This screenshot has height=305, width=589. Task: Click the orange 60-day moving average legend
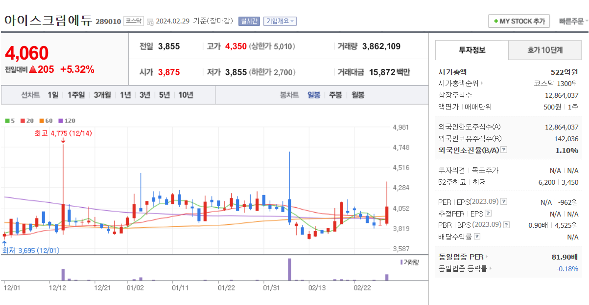[x=46, y=121]
